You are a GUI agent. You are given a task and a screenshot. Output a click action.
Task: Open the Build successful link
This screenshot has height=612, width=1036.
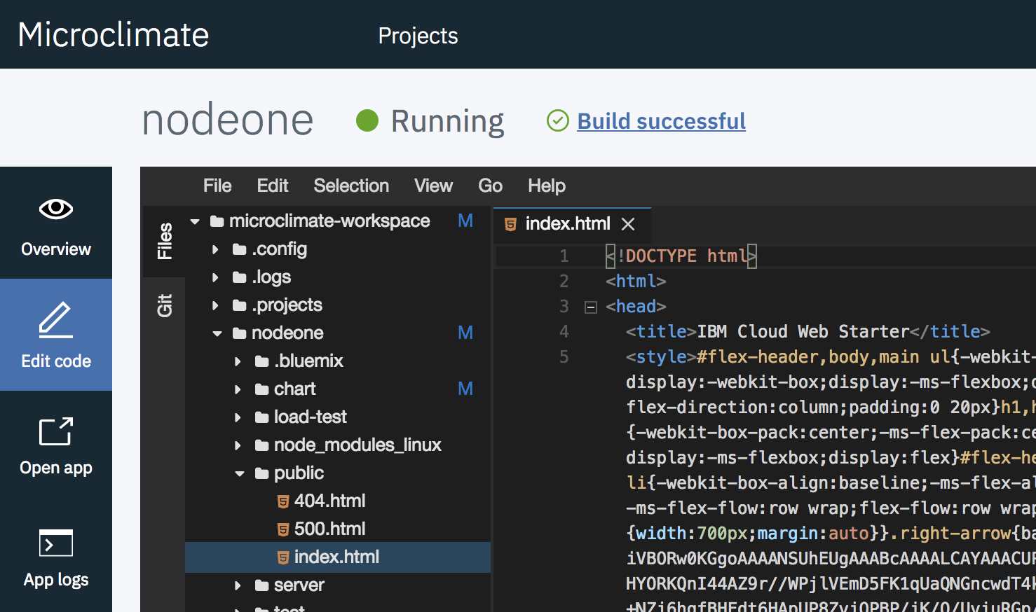coord(661,121)
